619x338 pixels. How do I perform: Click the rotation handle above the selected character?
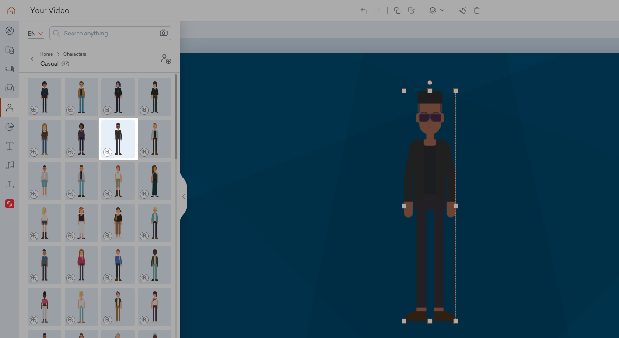pyautogui.click(x=430, y=83)
